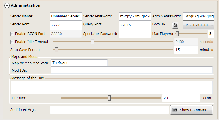This screenshot has width=219, height=120.
Task: Collapse the Administration section
Action: point(7,5)
